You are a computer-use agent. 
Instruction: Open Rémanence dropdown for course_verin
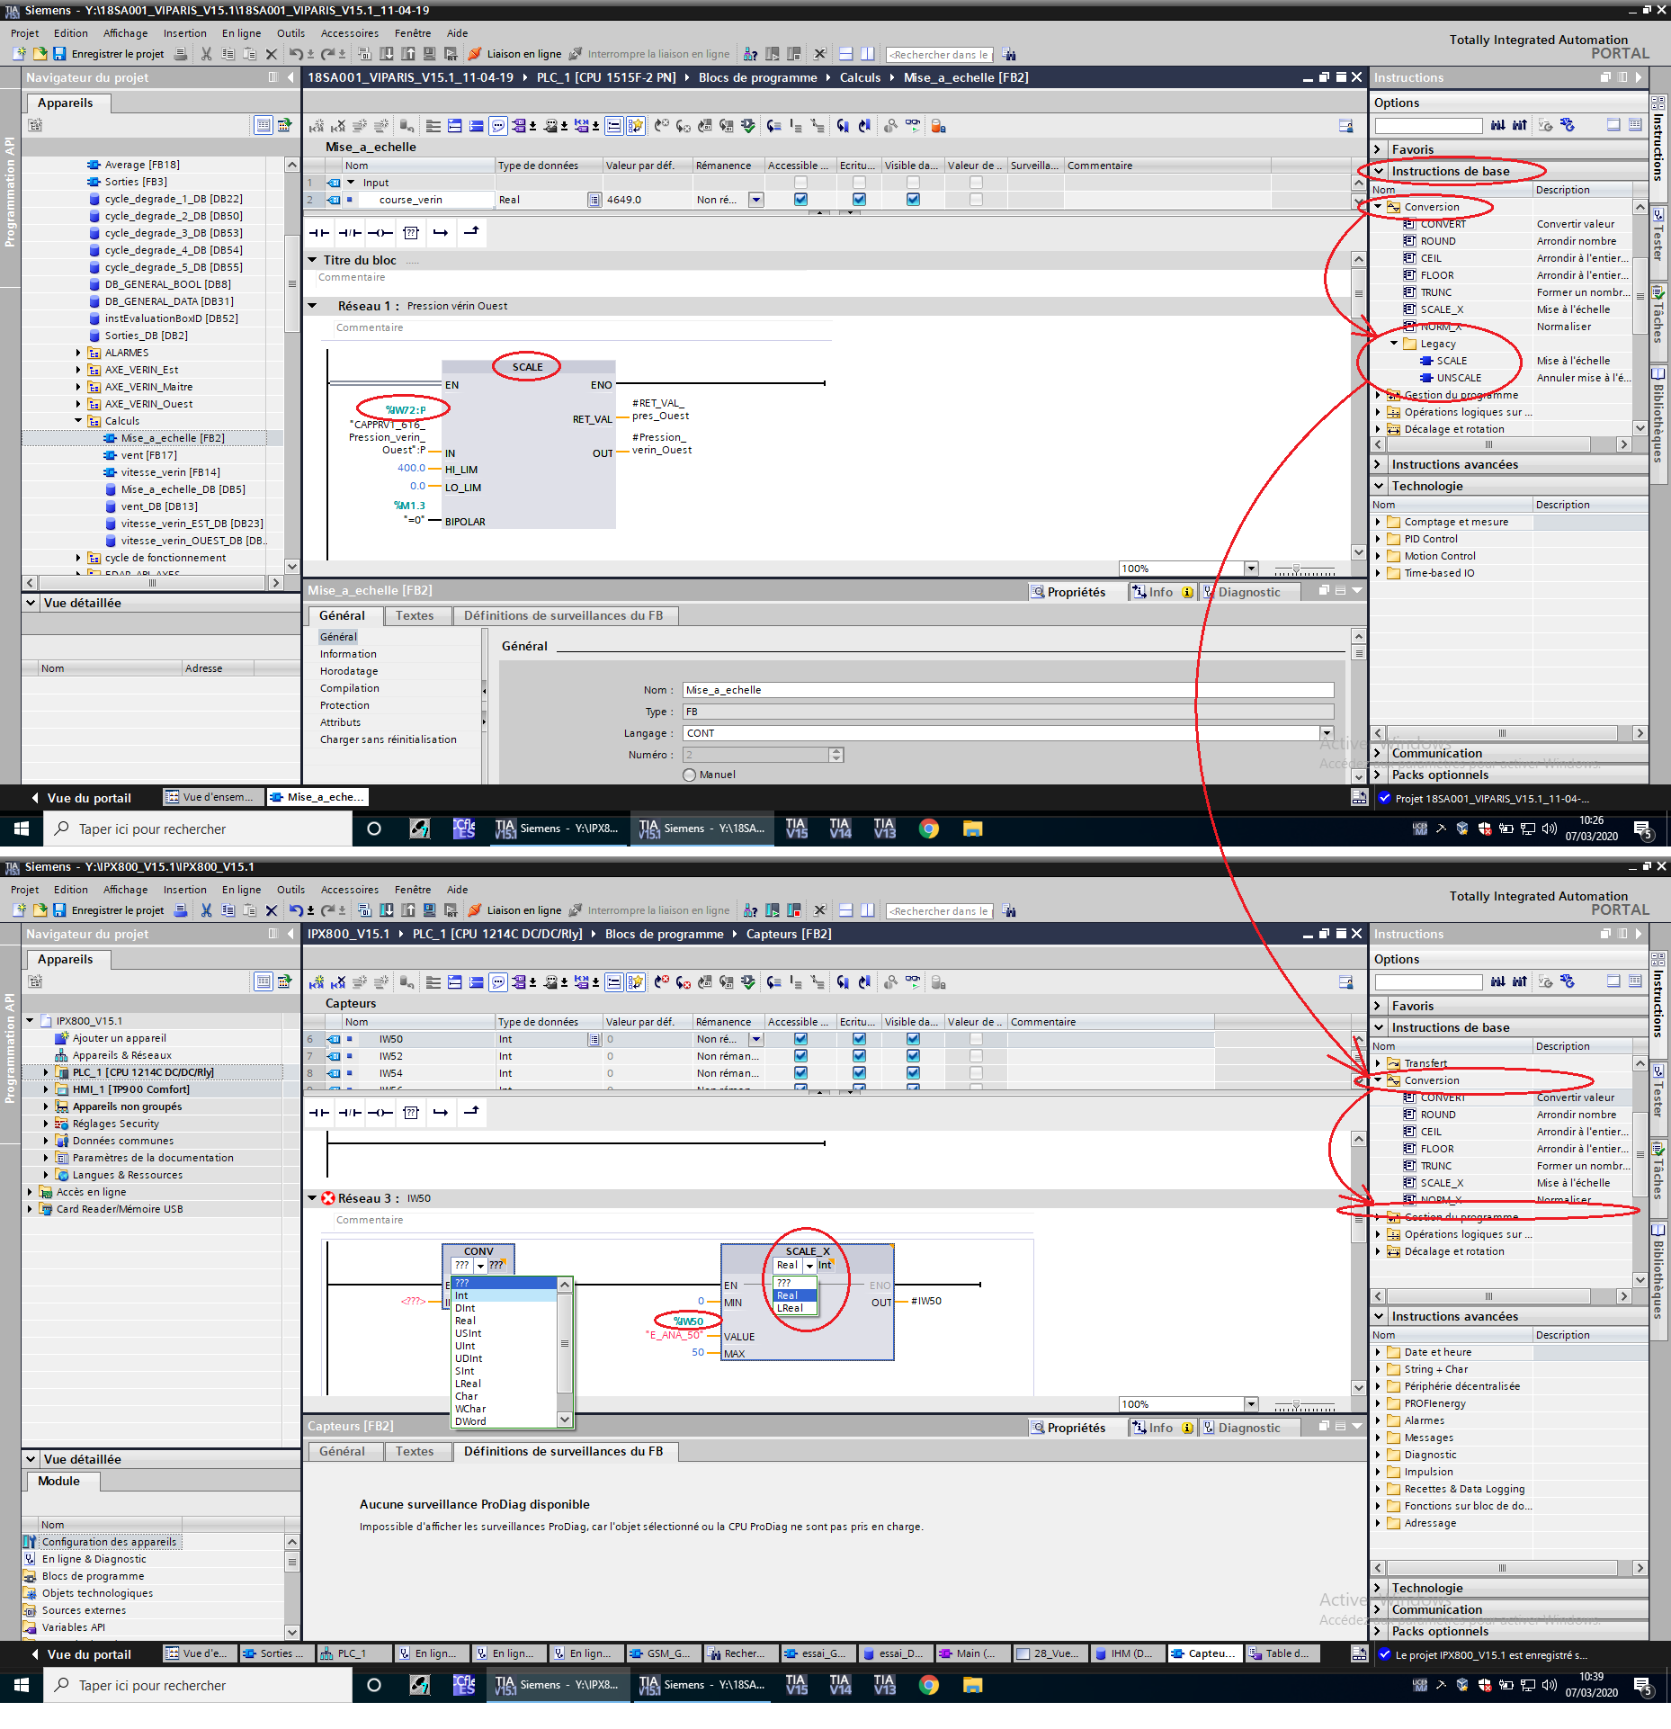[x=756, y=200]
